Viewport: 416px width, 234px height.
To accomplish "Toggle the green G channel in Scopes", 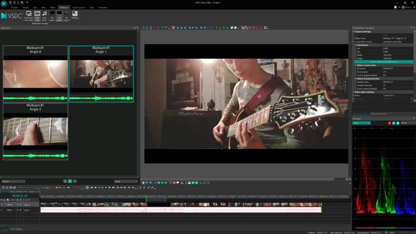I will pyautogui.click(x=394, y=123).
